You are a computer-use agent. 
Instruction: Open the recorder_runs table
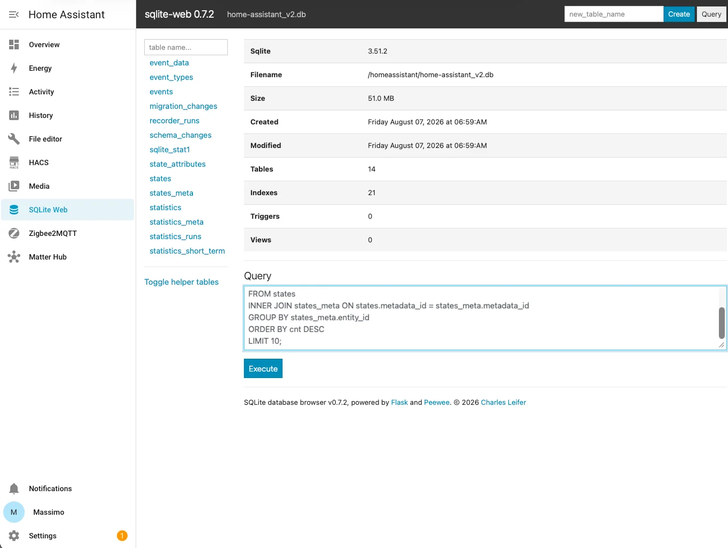pyautogui.click(x=174, y=121)
